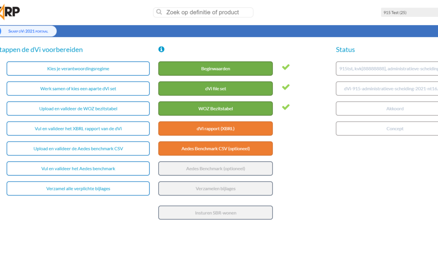Open the blue info icon

[x=161, y=49]
